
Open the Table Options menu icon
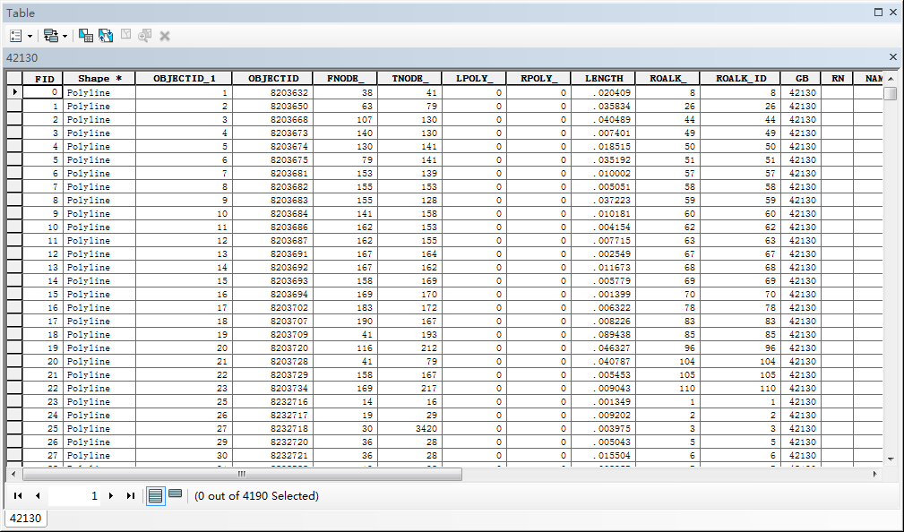click(15, 36)
